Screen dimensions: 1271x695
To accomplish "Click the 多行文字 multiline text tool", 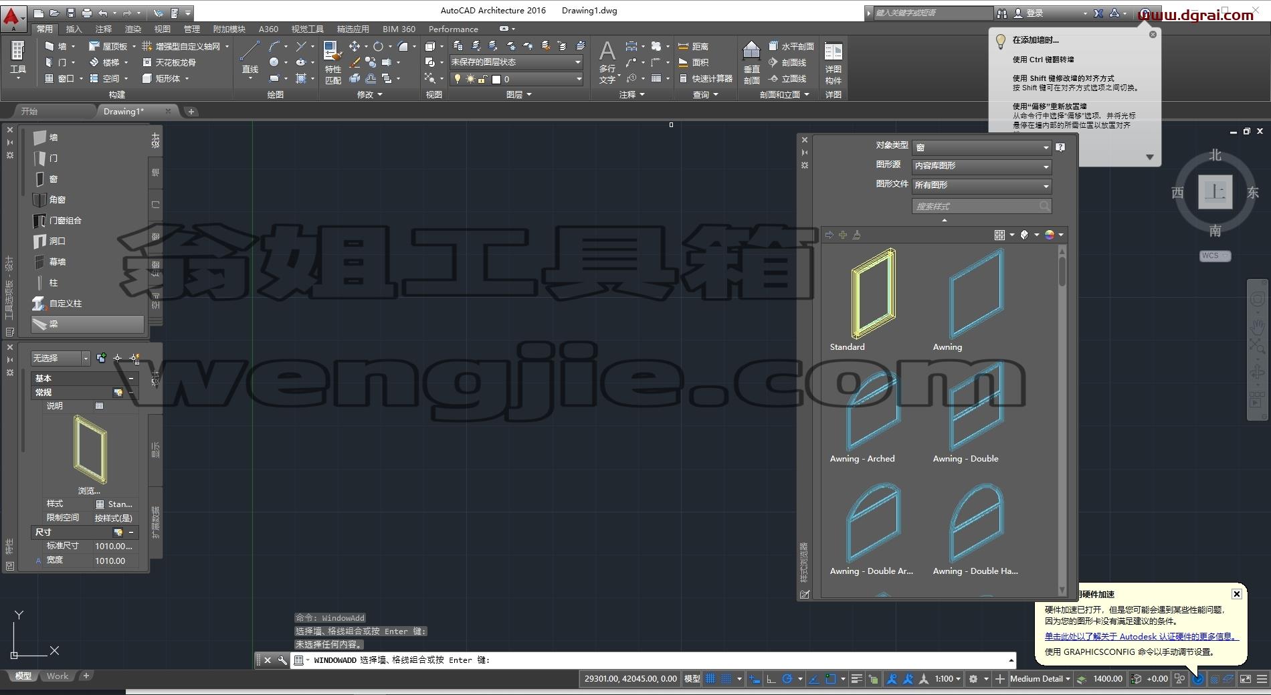I will point(607,62).
